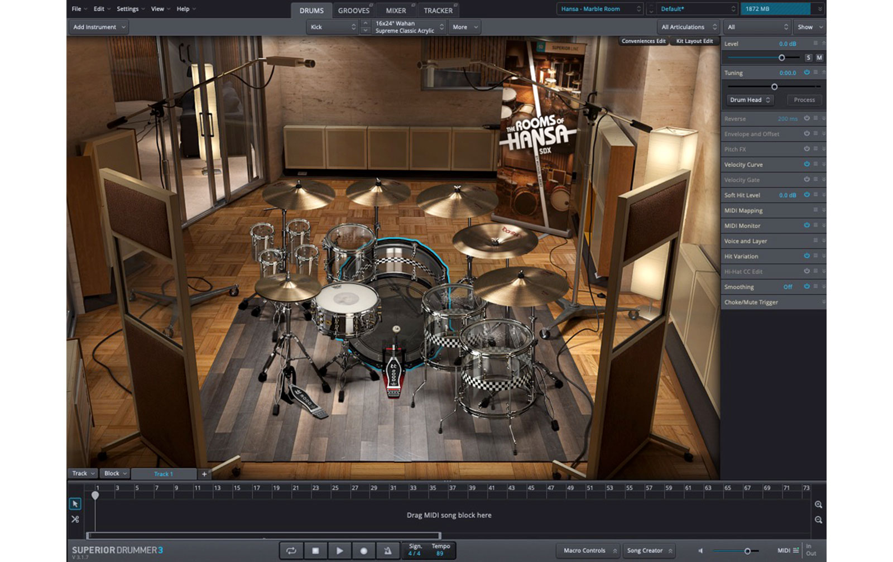
Task: Expand the Song Creator panel
Action: point(650,551)
